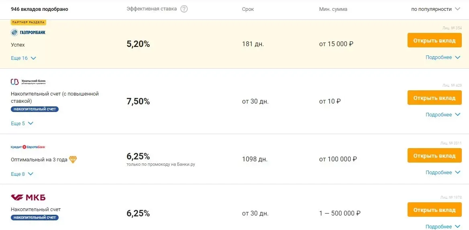The width and height of the screenshot is (469, 230).
Task: Sort by Срок column header
Action: click(248, 9)
